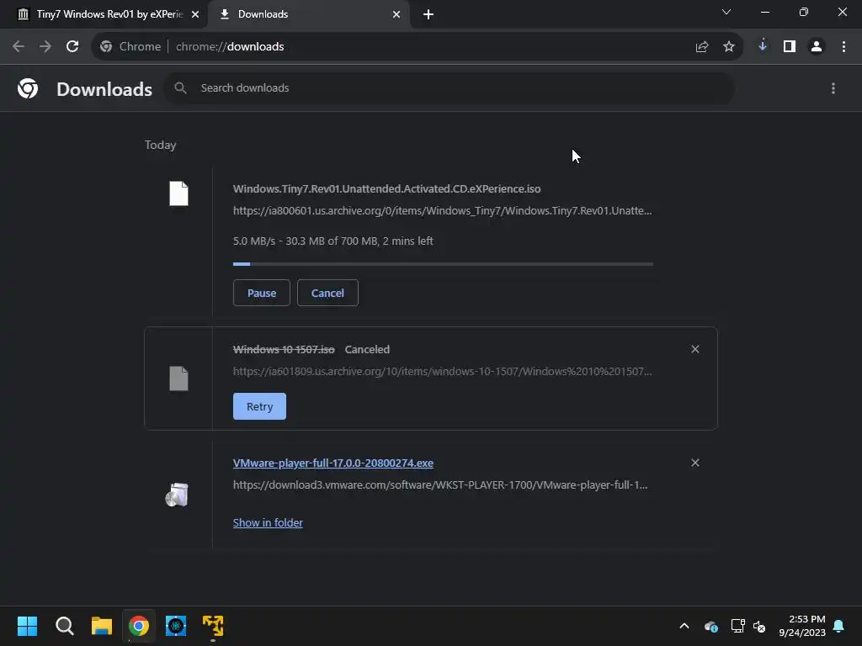
Task: Open the Chrome profile menu
Action: coord(817,47)
